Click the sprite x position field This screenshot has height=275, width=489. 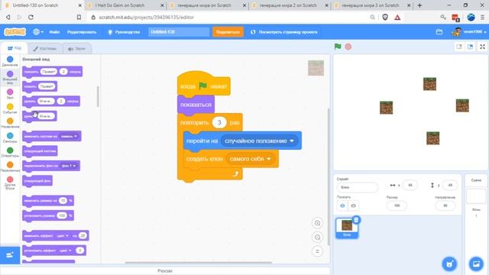coord(410,185)
